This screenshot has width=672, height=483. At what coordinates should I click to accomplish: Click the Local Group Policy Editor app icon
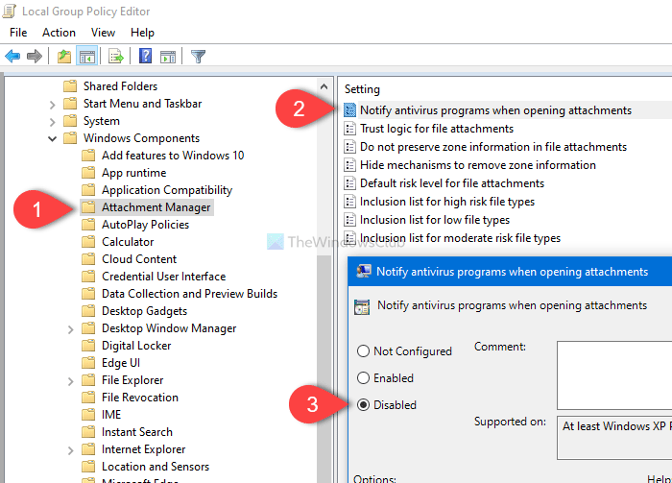pos(9,12)
